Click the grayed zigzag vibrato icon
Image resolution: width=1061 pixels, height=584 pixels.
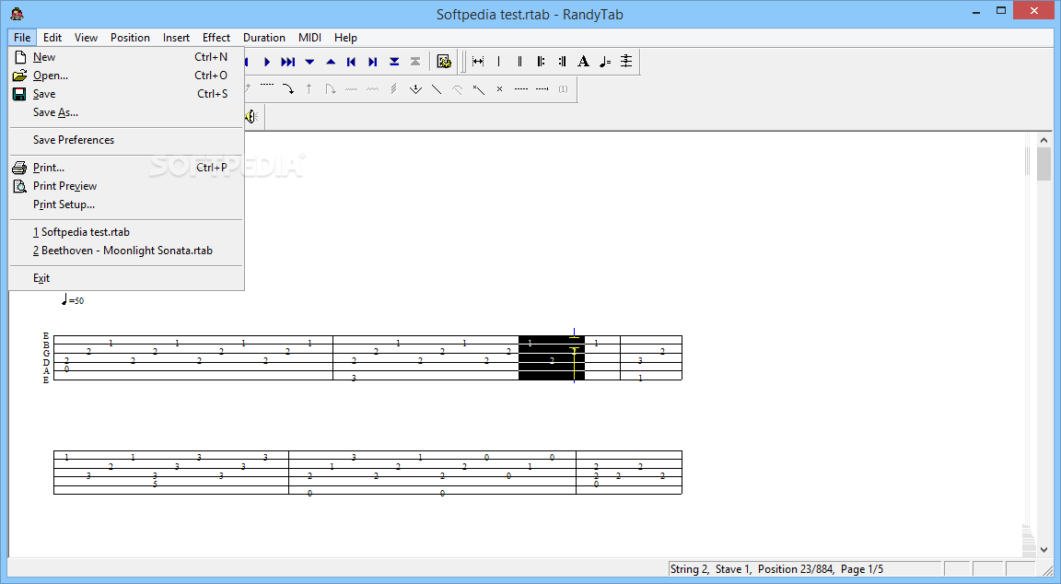pyautogui.click(x=372, y=88)
